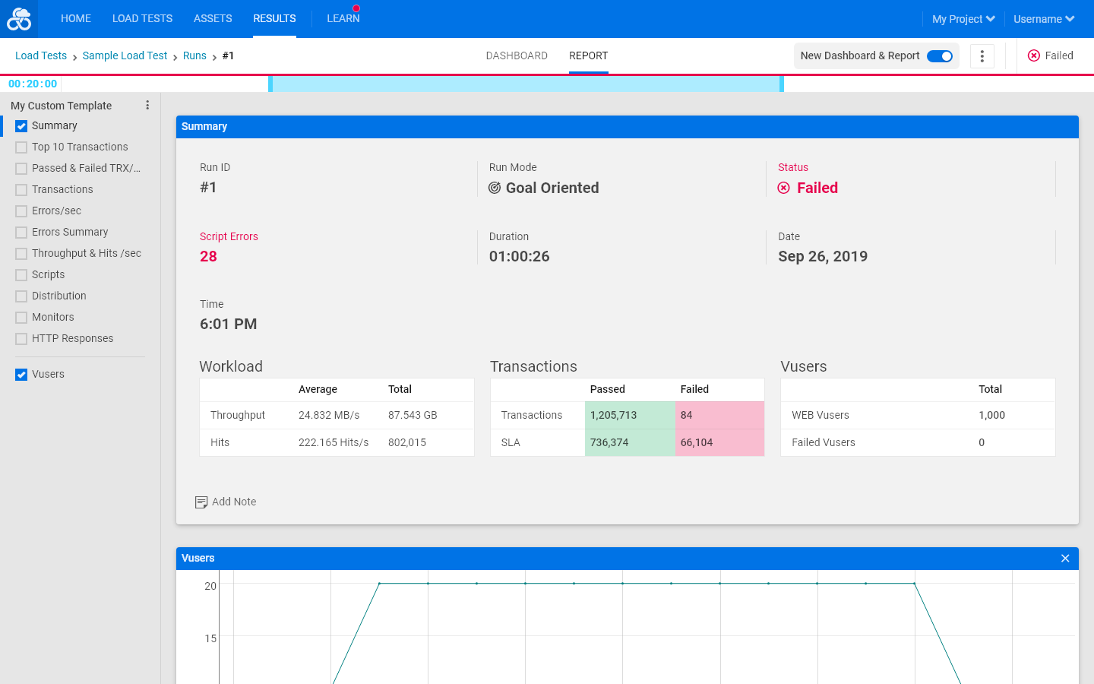Click the red notification dot on LEARN
The image size is (1094, 684).
(x=356, y=8)
